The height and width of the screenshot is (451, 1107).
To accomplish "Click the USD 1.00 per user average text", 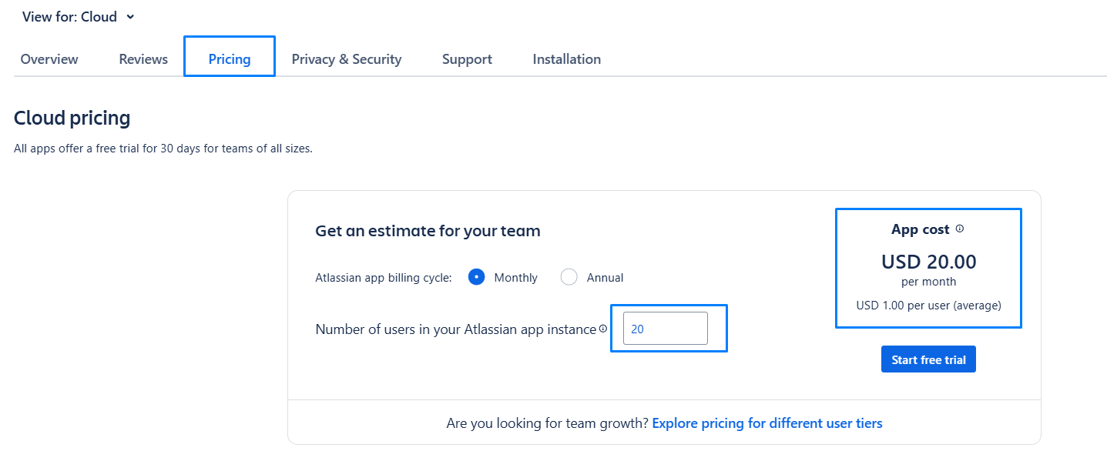I will tap(928, 306).
